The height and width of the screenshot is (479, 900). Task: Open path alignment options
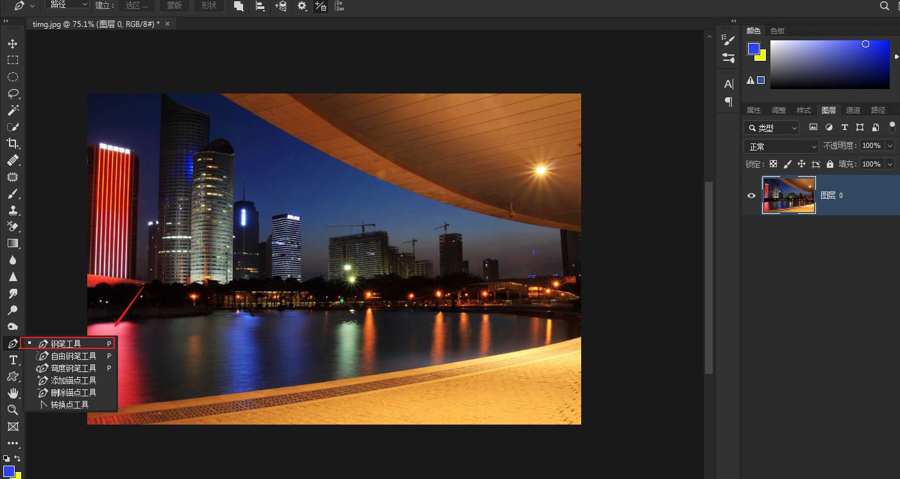coord(260,6)
